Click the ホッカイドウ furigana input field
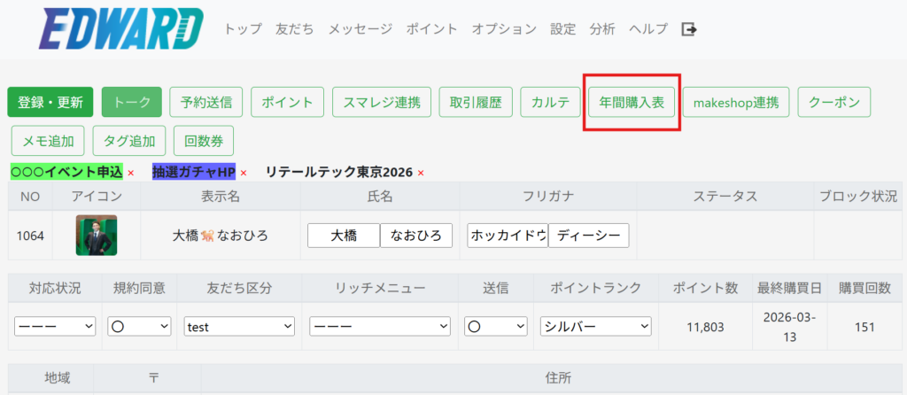 (508, 236)
